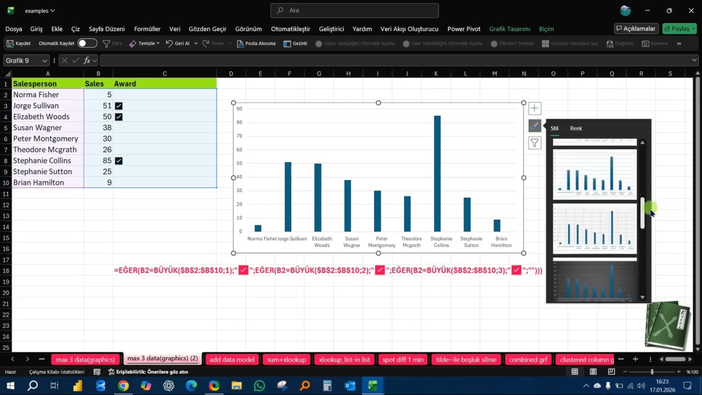Toggle the Otomatik Kaydet switch
Screen dimensions: 702x395
coord(87,43)
